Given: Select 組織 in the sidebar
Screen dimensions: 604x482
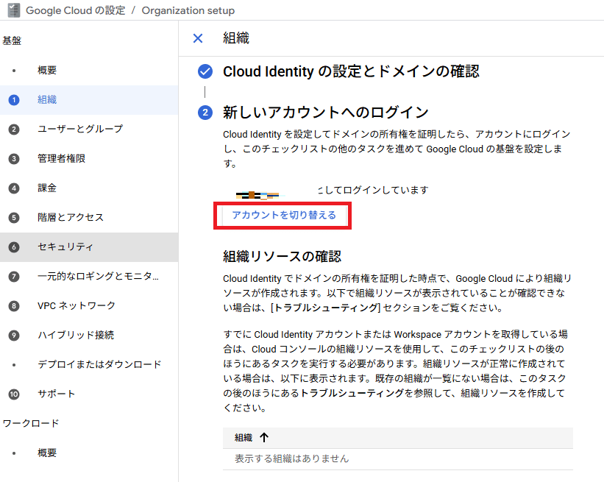Looking at the screenshot, I should click(x=89, y=100).
